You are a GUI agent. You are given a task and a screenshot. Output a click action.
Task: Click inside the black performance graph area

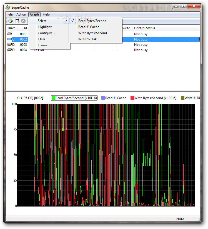(106, 155)
